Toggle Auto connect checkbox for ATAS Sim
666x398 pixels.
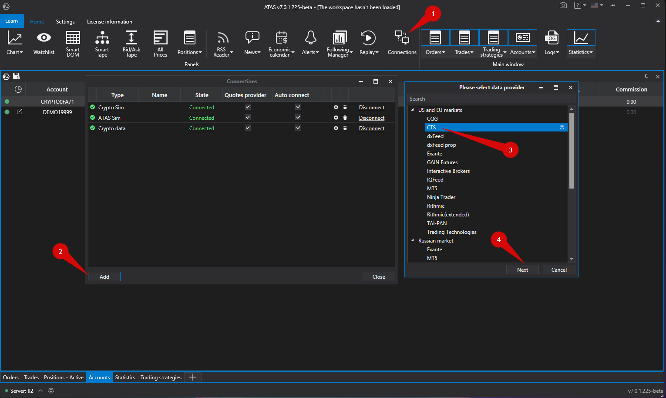[x=298, y=117]
